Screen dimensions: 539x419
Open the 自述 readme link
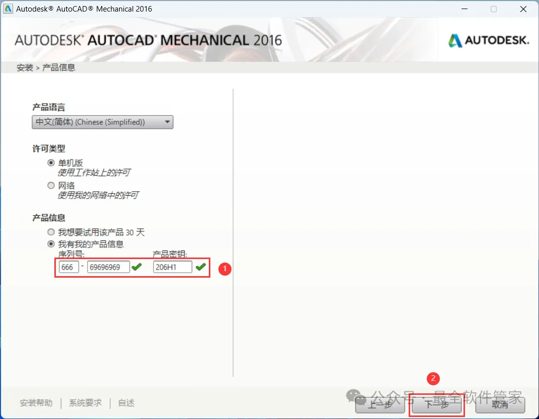(126, 403)
